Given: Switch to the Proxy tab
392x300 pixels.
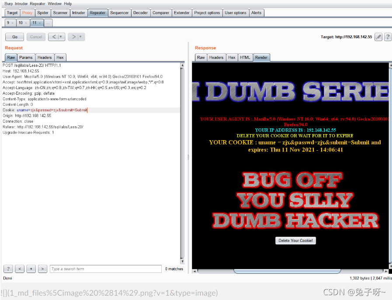Looking at the screenshot, I should pyautogui.click(x=27, y=13).
